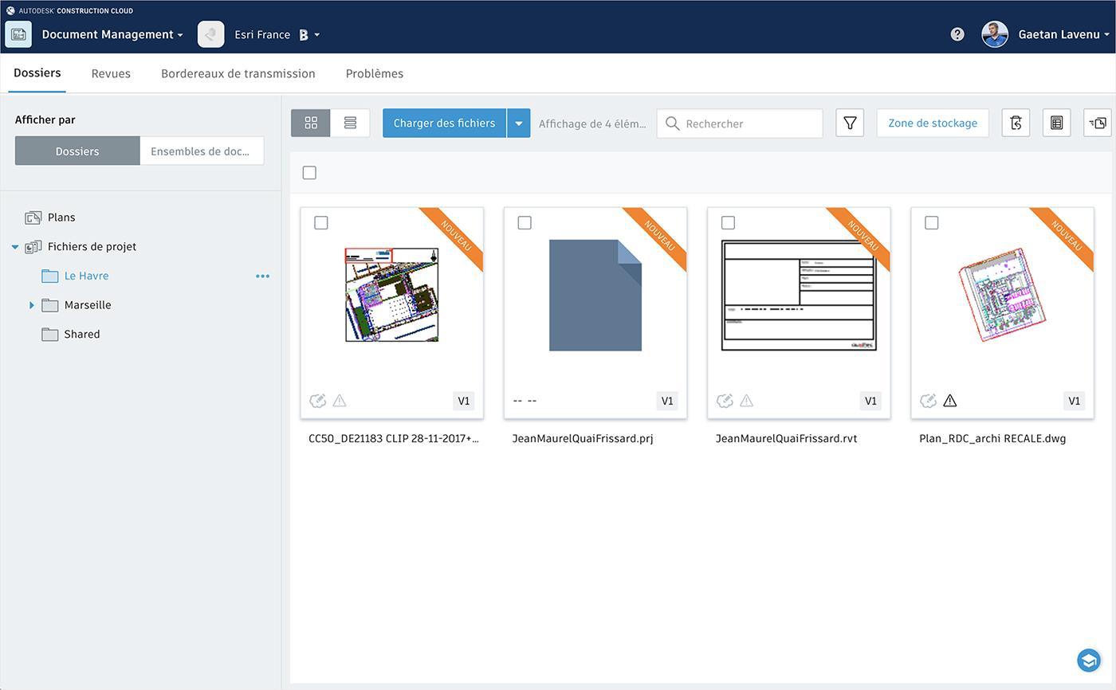This screenshot has width=1116, height=690.
Task: Click Zone de stockage button
Action: (933, 123)
